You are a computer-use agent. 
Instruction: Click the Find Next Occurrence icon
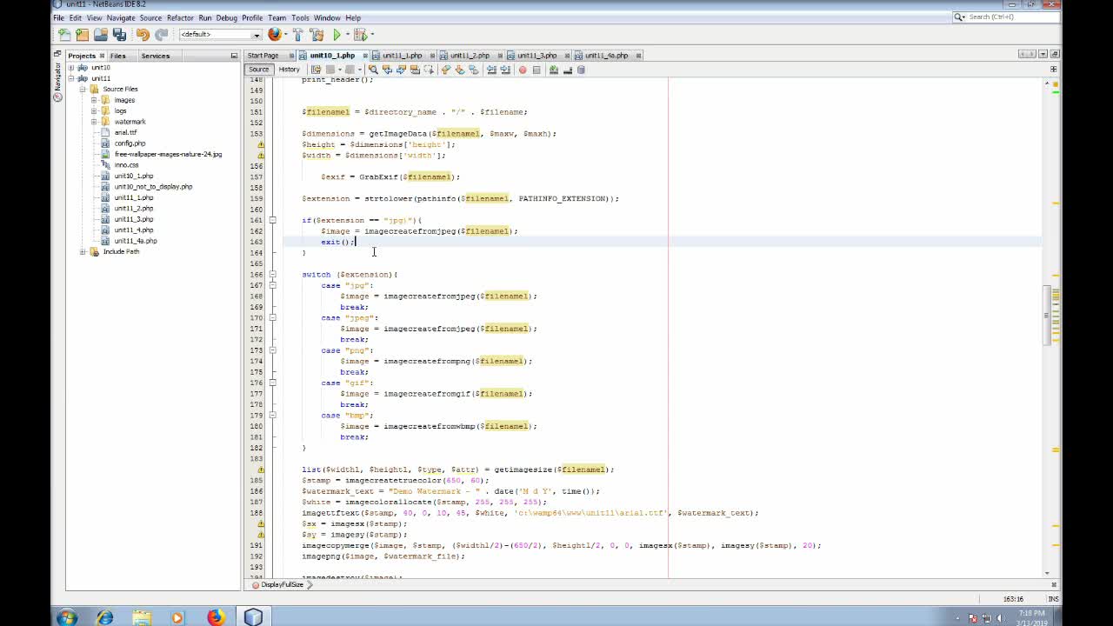click(401, 70)
